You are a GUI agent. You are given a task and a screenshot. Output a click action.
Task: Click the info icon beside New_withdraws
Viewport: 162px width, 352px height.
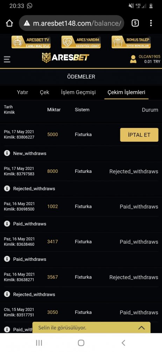7,153
